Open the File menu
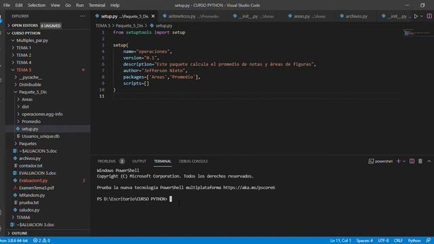 click(x=7, y=5)
